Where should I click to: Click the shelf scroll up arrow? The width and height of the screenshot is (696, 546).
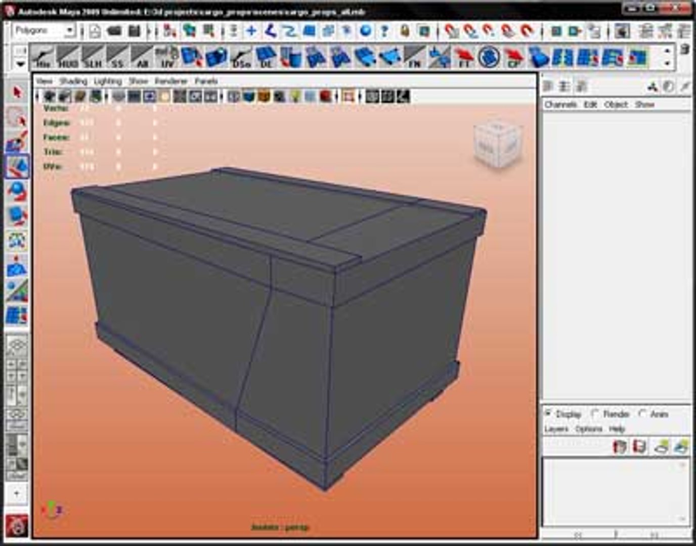coord(668,51)
